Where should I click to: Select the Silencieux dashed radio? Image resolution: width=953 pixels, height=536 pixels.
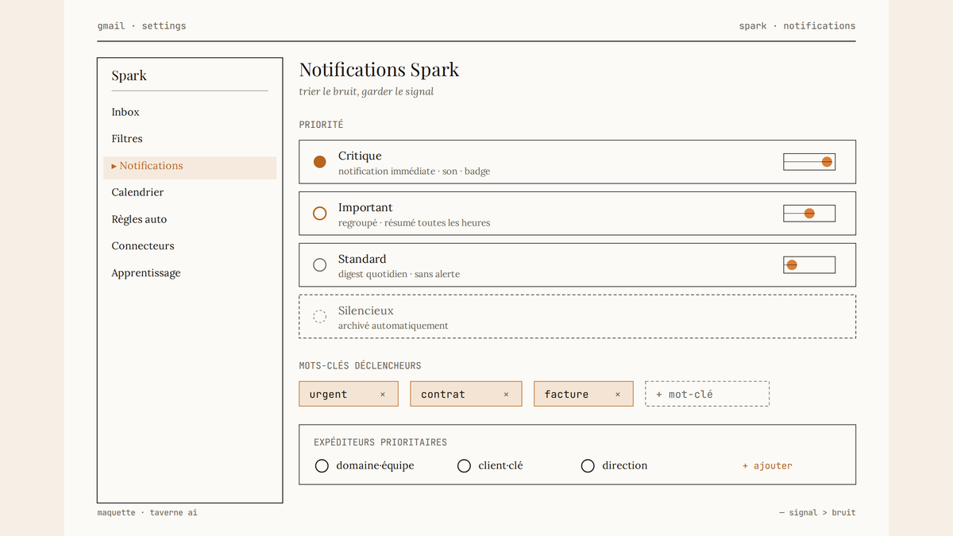click(320, 317)
